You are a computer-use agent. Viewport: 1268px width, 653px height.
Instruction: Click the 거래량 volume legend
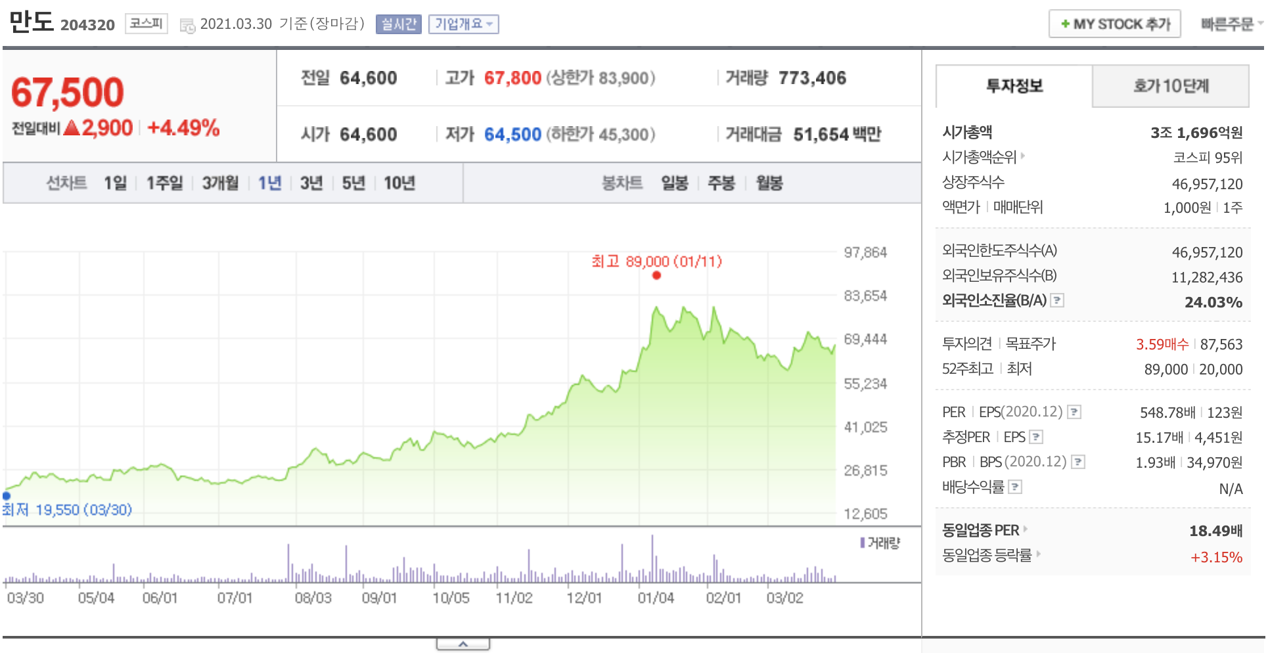[x=880, y=543]
